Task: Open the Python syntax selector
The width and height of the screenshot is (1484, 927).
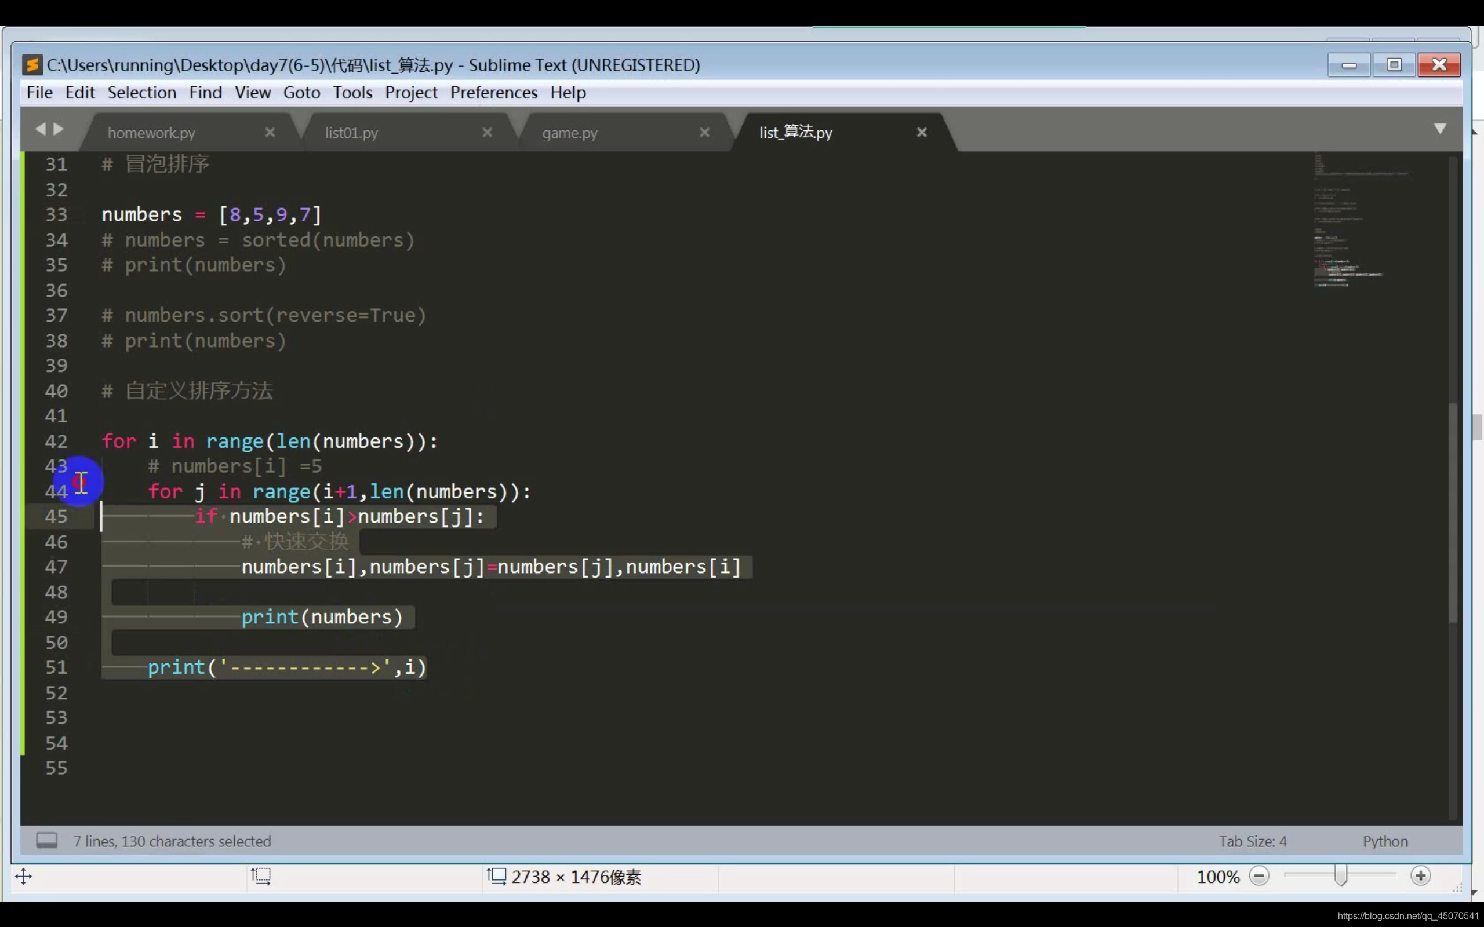Action: pyautogui.click(x=1385, y=841)
